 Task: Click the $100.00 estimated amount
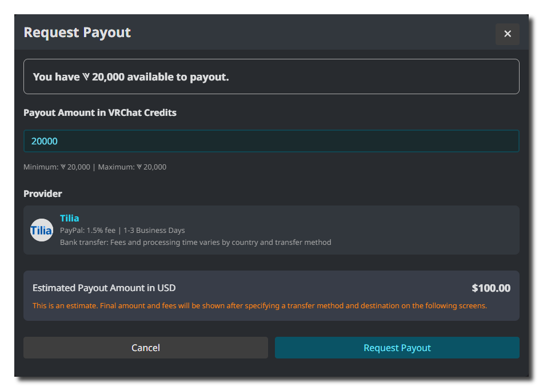point(490,288)
